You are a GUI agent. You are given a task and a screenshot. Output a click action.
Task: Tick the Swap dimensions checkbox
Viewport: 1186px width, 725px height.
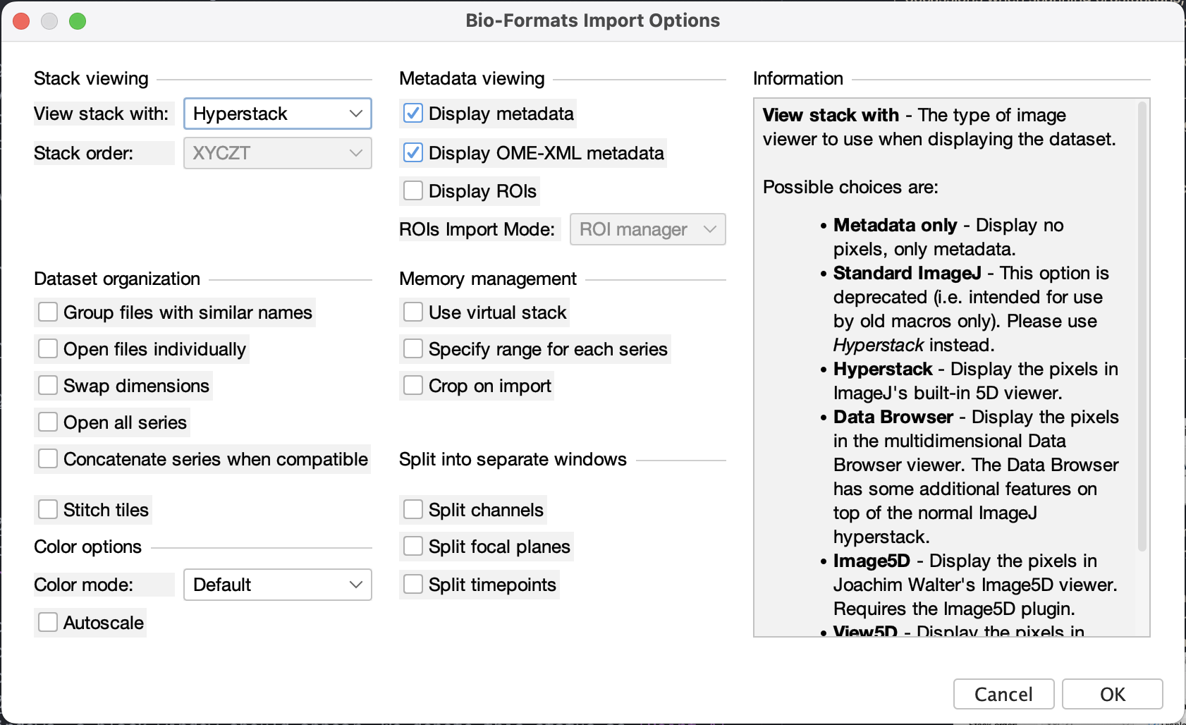(x=48, y=386)
